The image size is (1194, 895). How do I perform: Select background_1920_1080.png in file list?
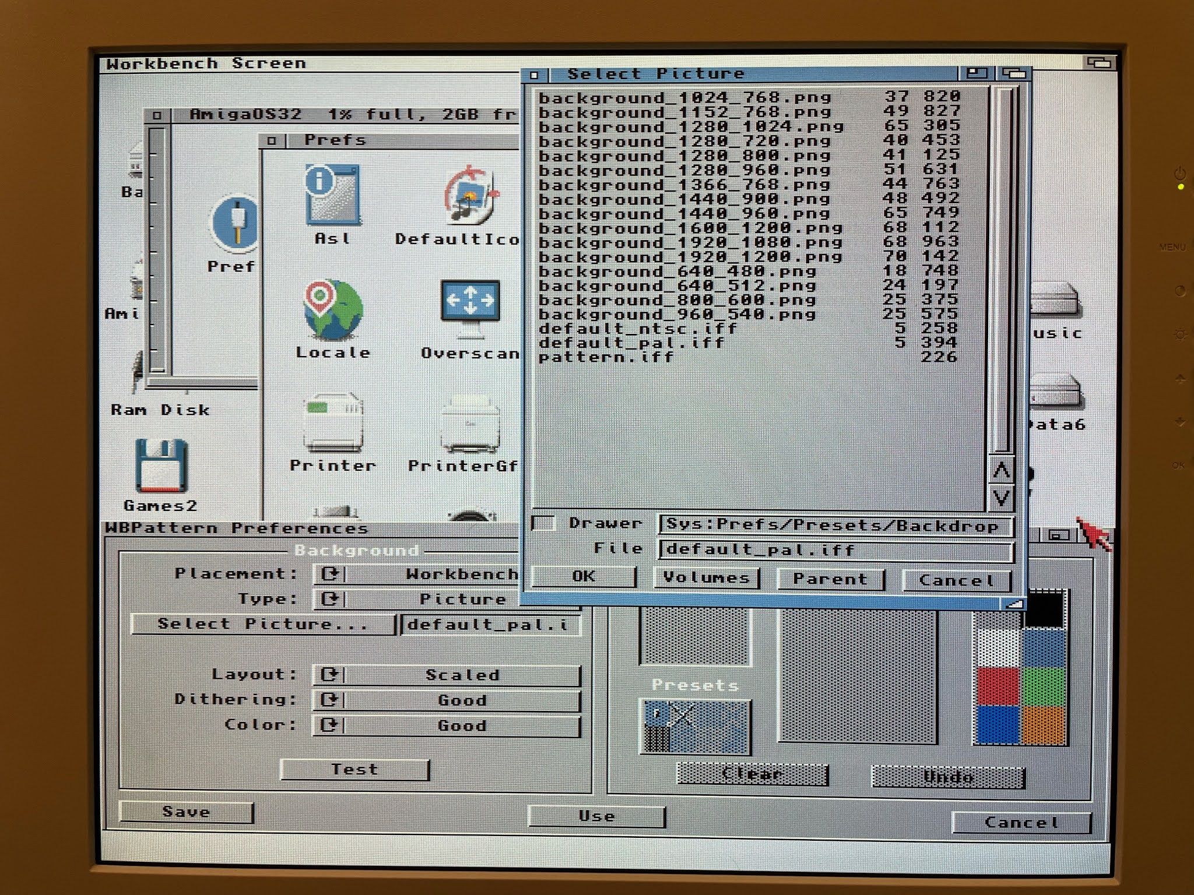[x=749, y=242]
